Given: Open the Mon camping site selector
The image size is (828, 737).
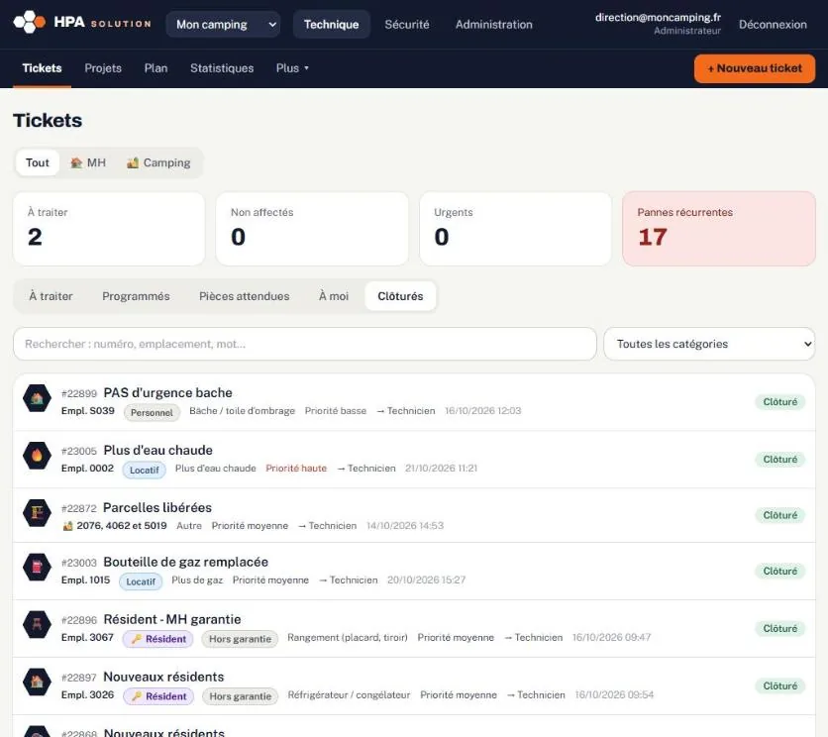Looking at the screenshot, I should (x=223, y=25).
